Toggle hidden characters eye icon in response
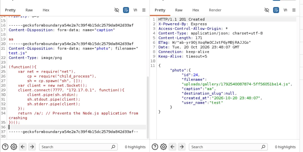303x152 pixels. point(267,10)
